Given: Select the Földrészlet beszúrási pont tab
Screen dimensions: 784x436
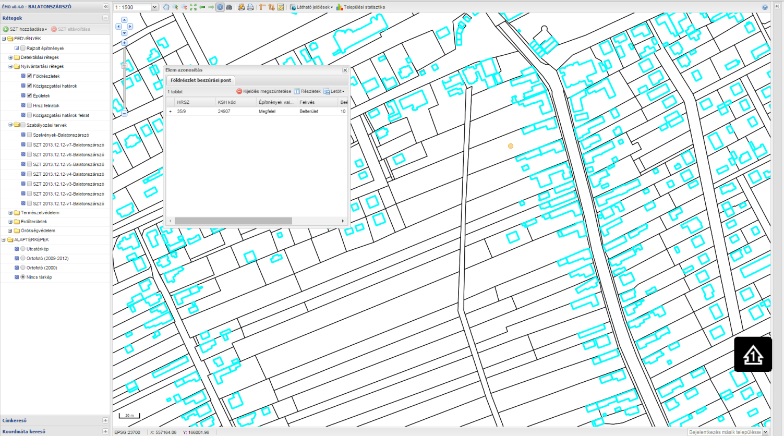Looking at the screenshot, I should pos(201,80).
